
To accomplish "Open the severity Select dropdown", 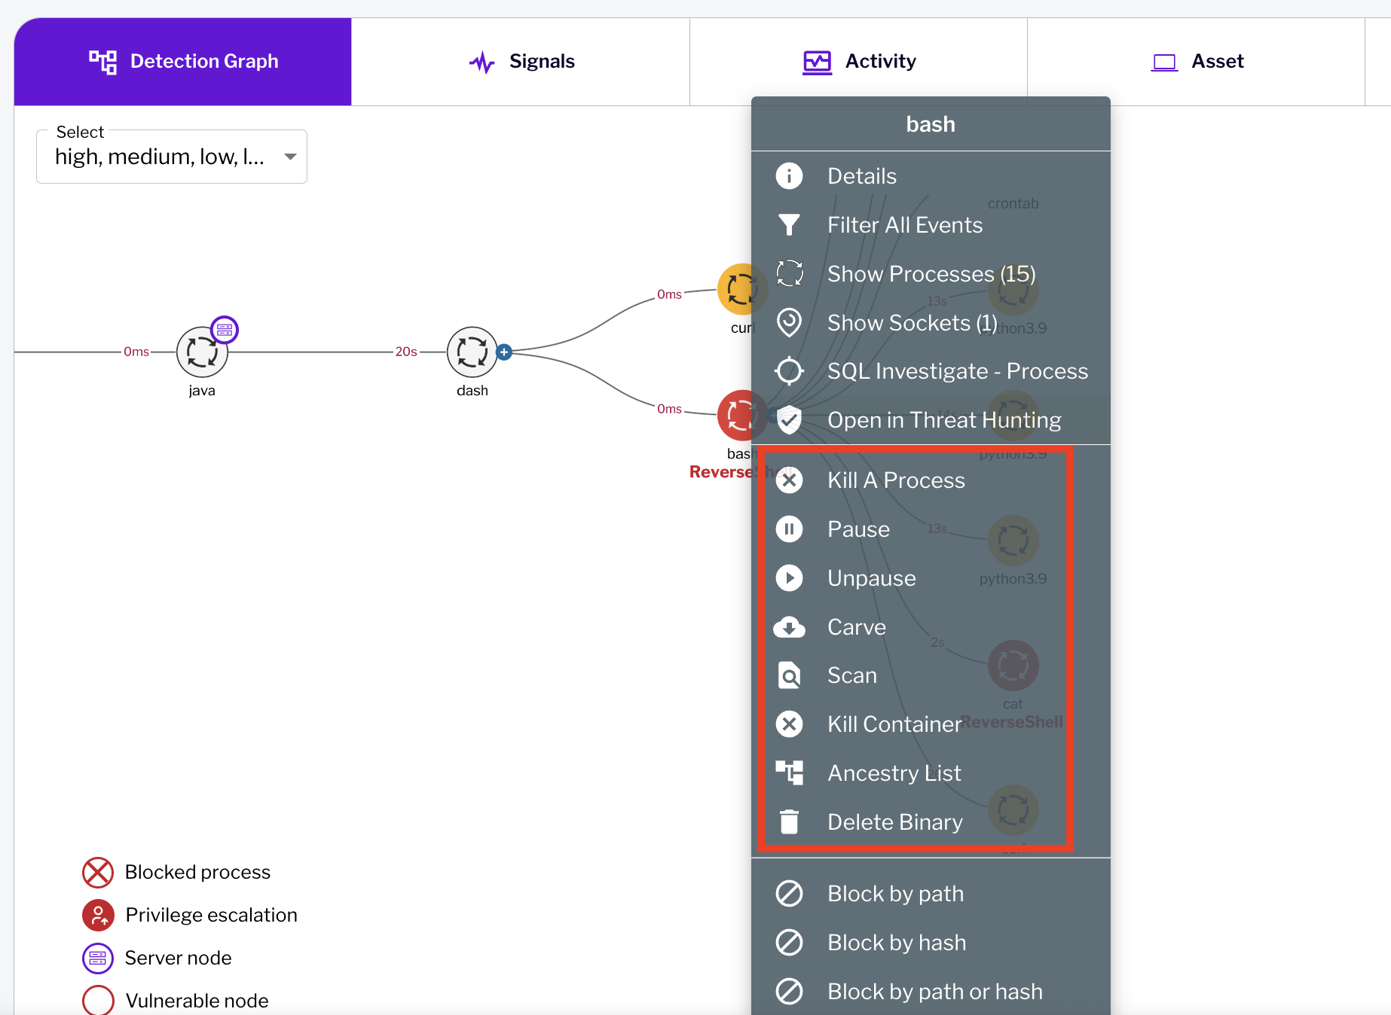I will pyautogui.click(x=172, y=157).
